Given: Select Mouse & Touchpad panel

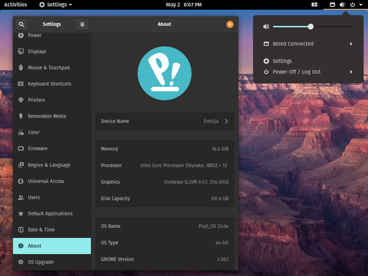Looking at the screenshot, I should click(52, 67).
